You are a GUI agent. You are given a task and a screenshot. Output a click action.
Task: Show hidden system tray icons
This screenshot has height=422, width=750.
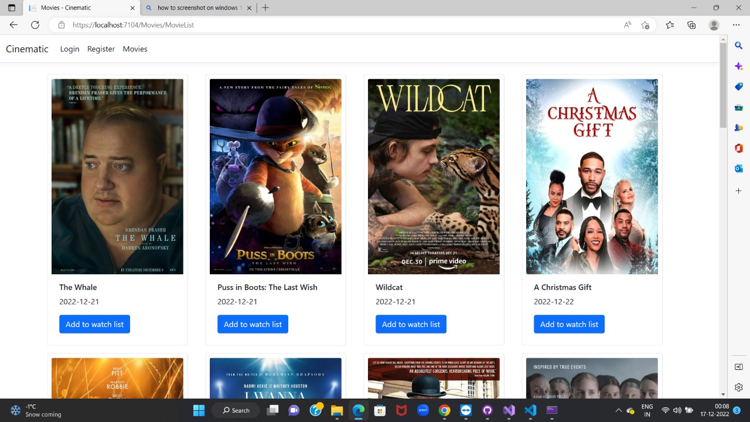618,410
